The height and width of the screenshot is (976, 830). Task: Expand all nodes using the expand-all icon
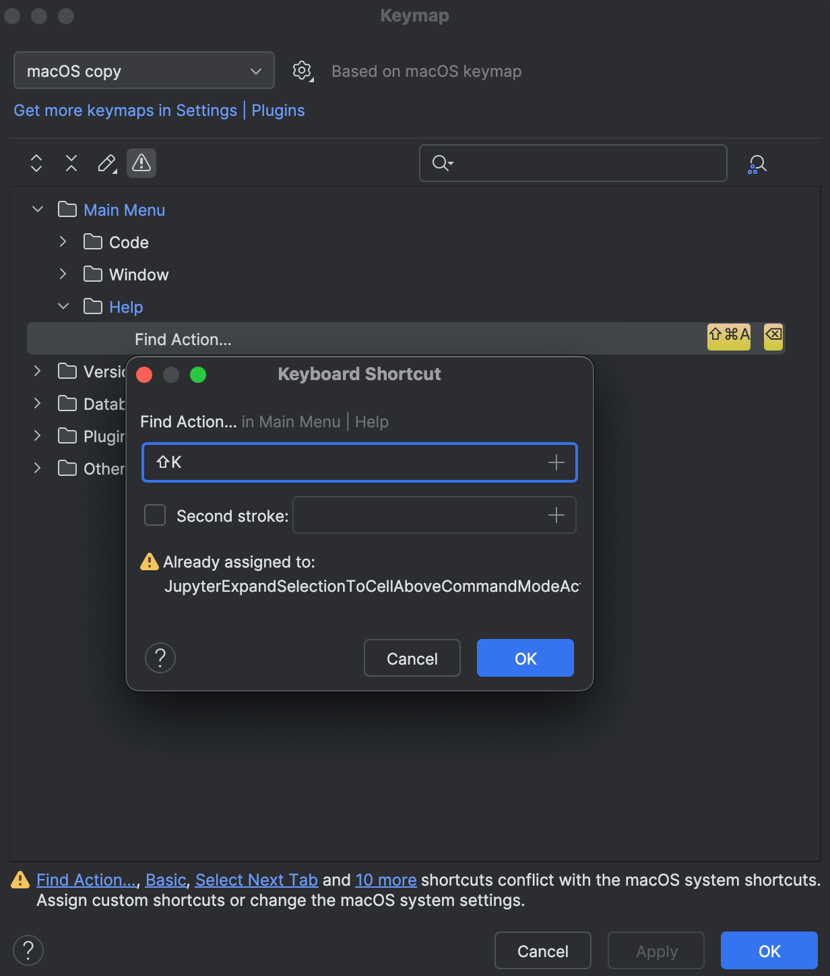click(36, 163)
